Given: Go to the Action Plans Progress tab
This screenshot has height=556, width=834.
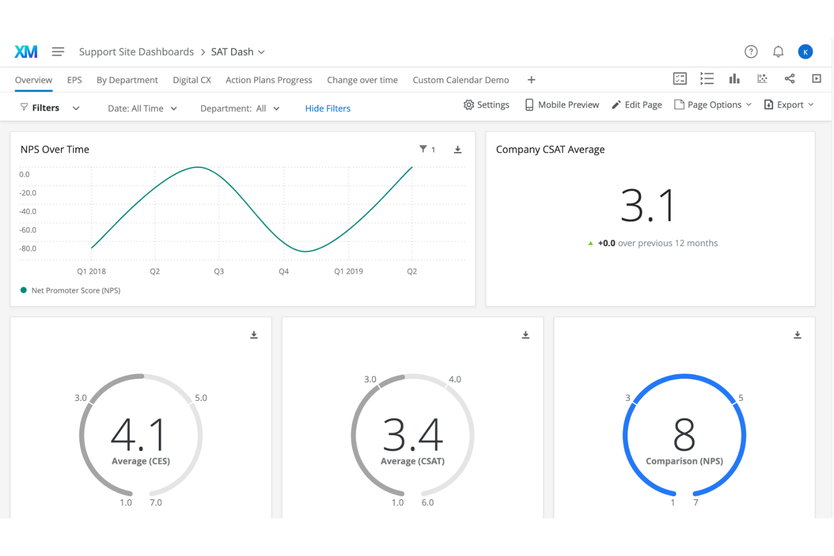Looking at the screenshot, I should [x=269, y=80].
